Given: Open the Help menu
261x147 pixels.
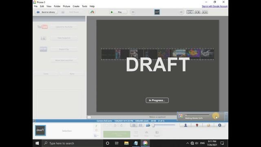Looking at the screenshot, I should (x=92, y=7).
